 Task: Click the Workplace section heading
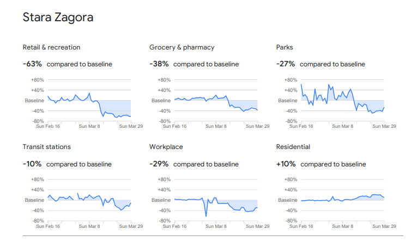[166, 147]
